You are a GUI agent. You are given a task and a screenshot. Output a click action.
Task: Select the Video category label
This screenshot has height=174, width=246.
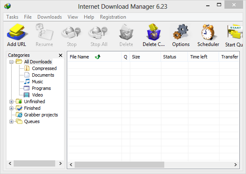tap(37, 95)
